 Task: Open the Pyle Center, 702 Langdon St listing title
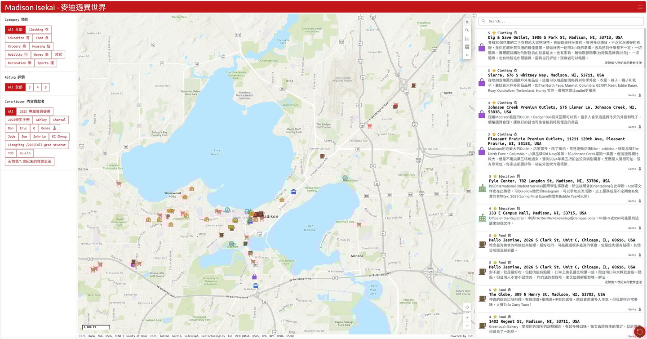pyautogui.click(x=549, y=181)
